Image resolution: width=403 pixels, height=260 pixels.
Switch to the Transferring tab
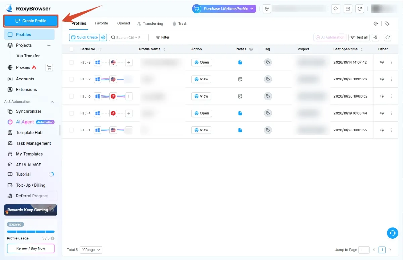[150, 24]
